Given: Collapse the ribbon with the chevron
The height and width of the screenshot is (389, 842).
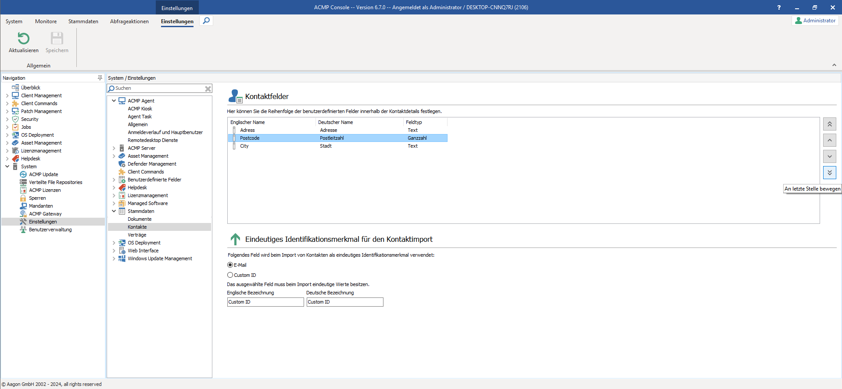Looking at the screenshot, I should click(x=834, y=65).
